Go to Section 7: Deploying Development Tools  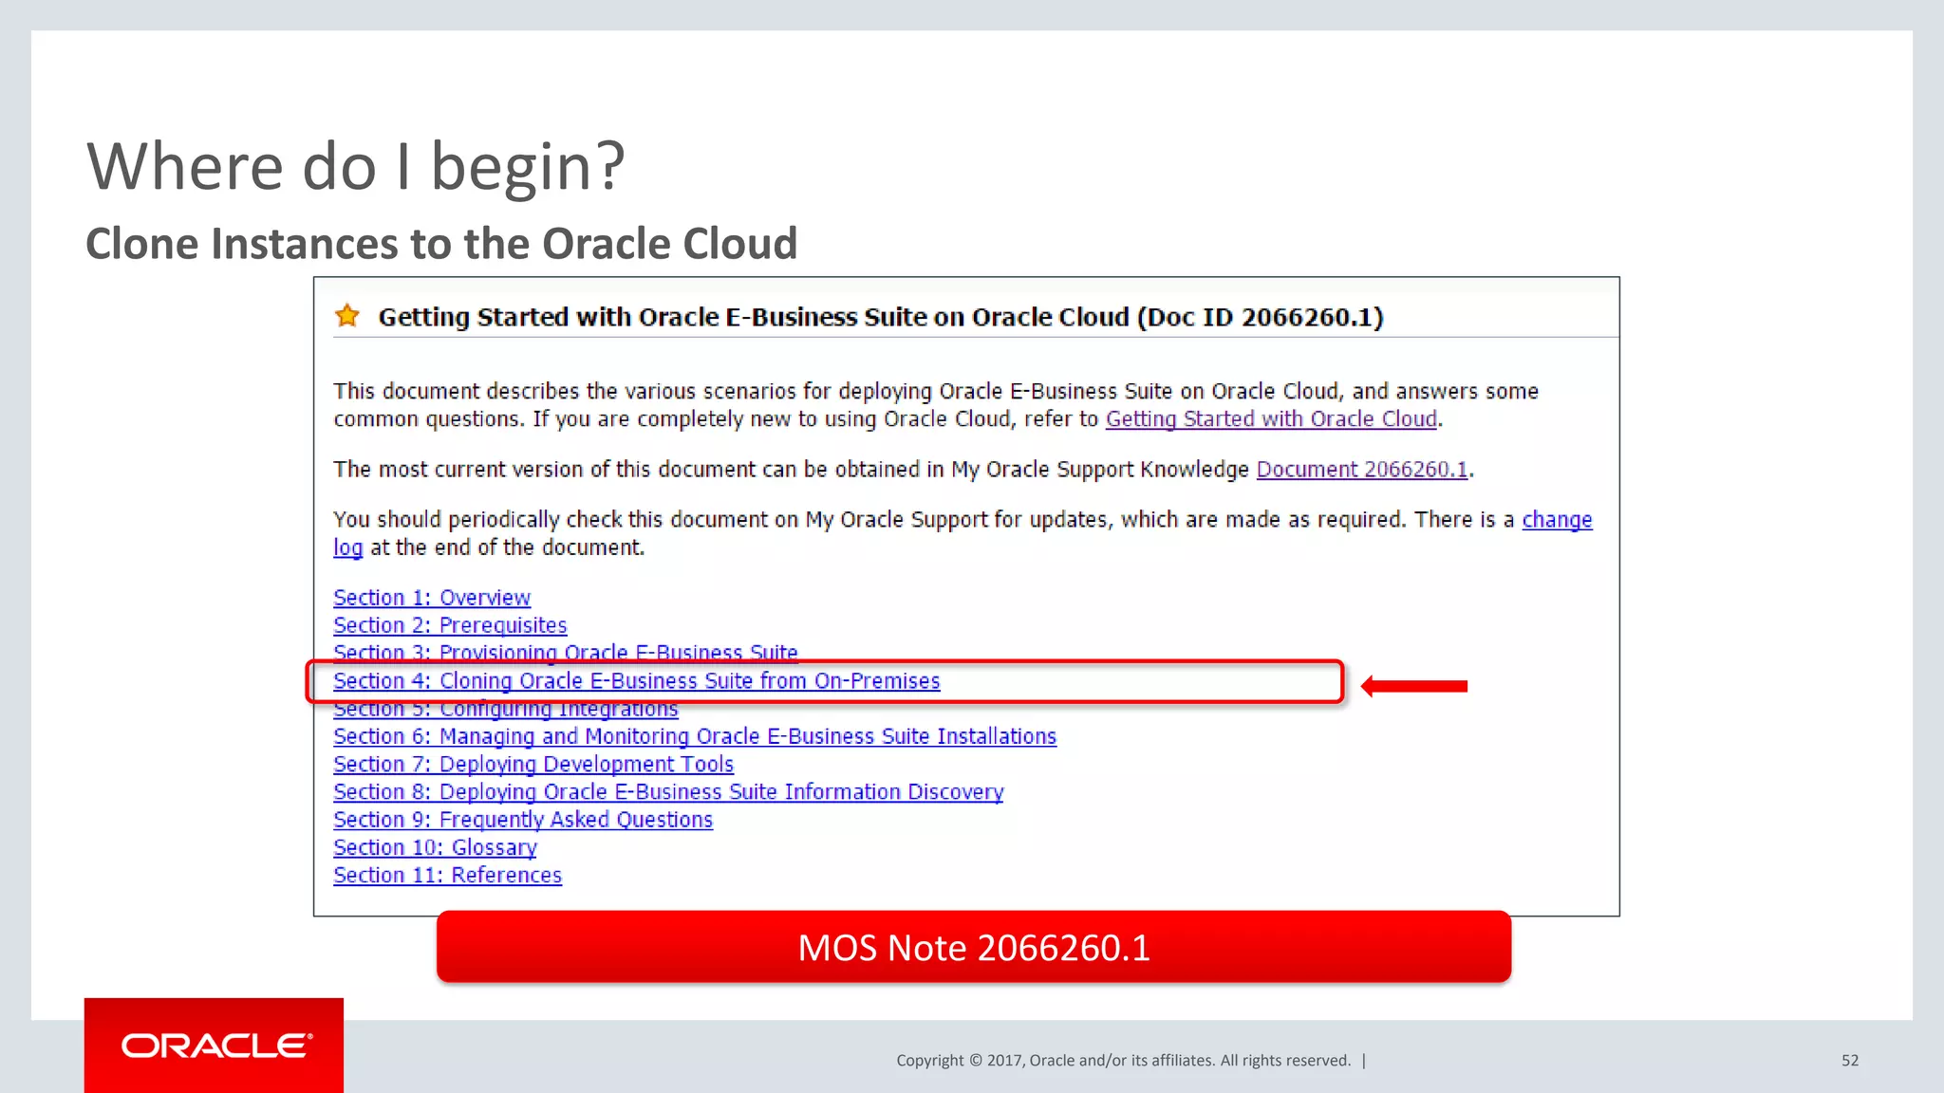[x=533, y=764]
